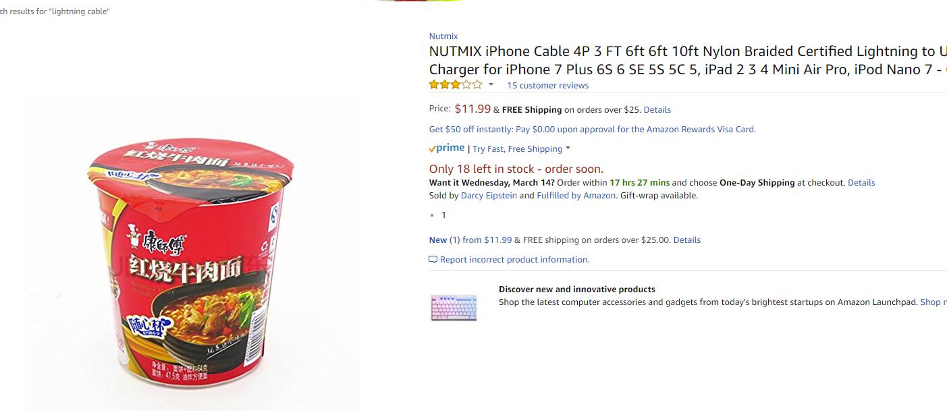Click the Prime logo icon
Screen dimensions: 947x411
point(447,148)
